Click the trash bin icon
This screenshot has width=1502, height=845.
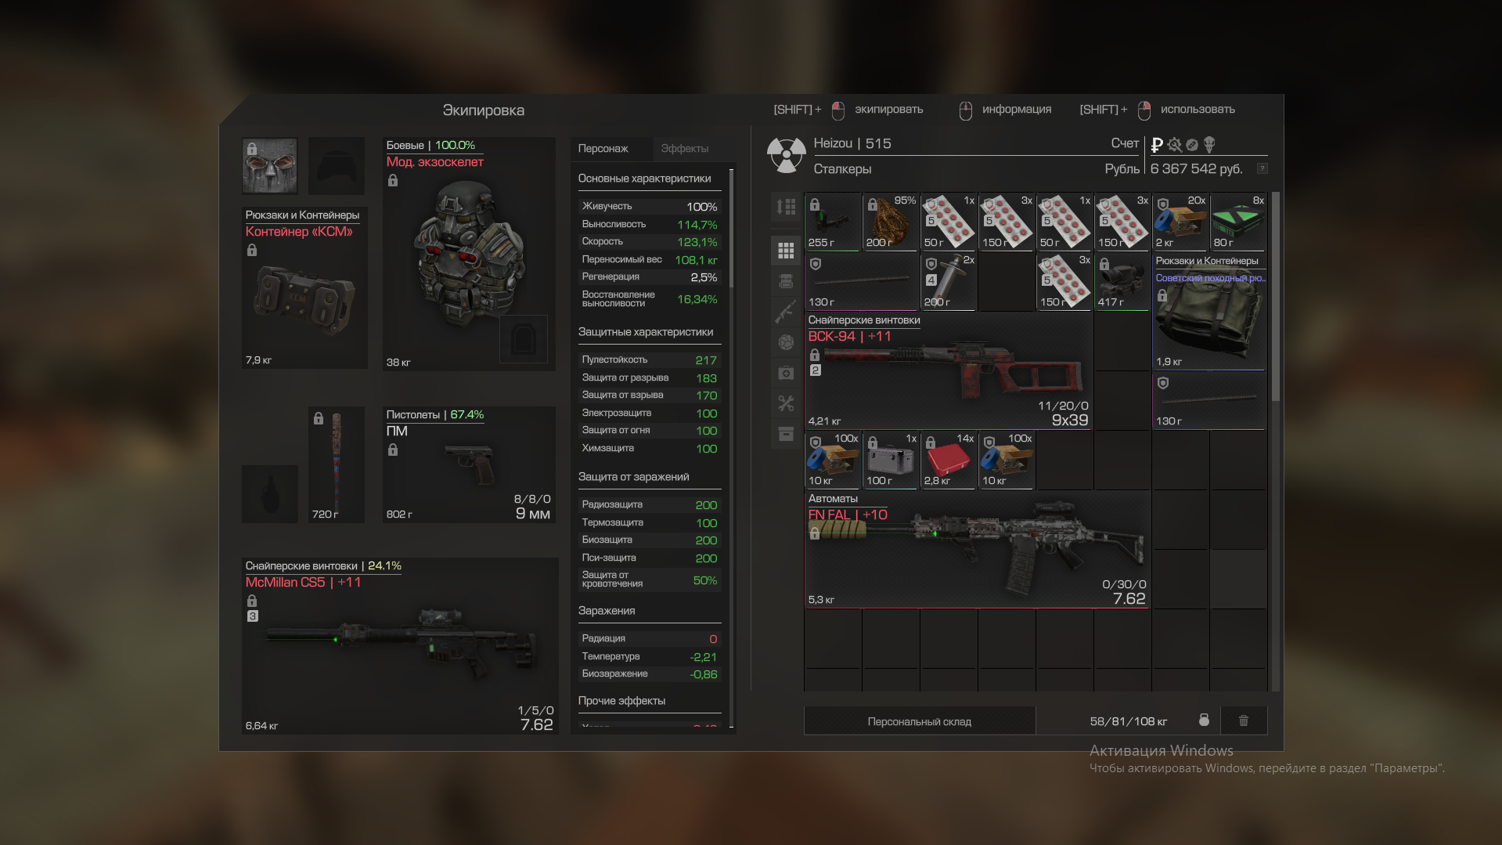[x=1244, y=720]
